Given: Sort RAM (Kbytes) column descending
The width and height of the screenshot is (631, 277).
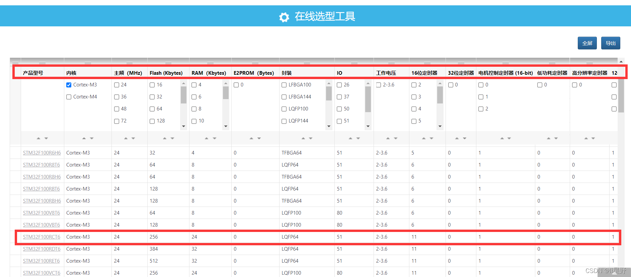Looking at the screenshot, I should [215, 138].
